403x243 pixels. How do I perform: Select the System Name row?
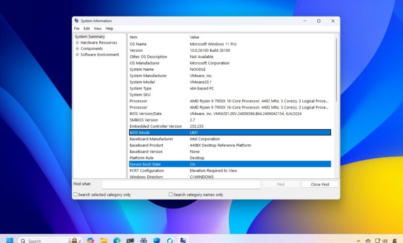230,69
